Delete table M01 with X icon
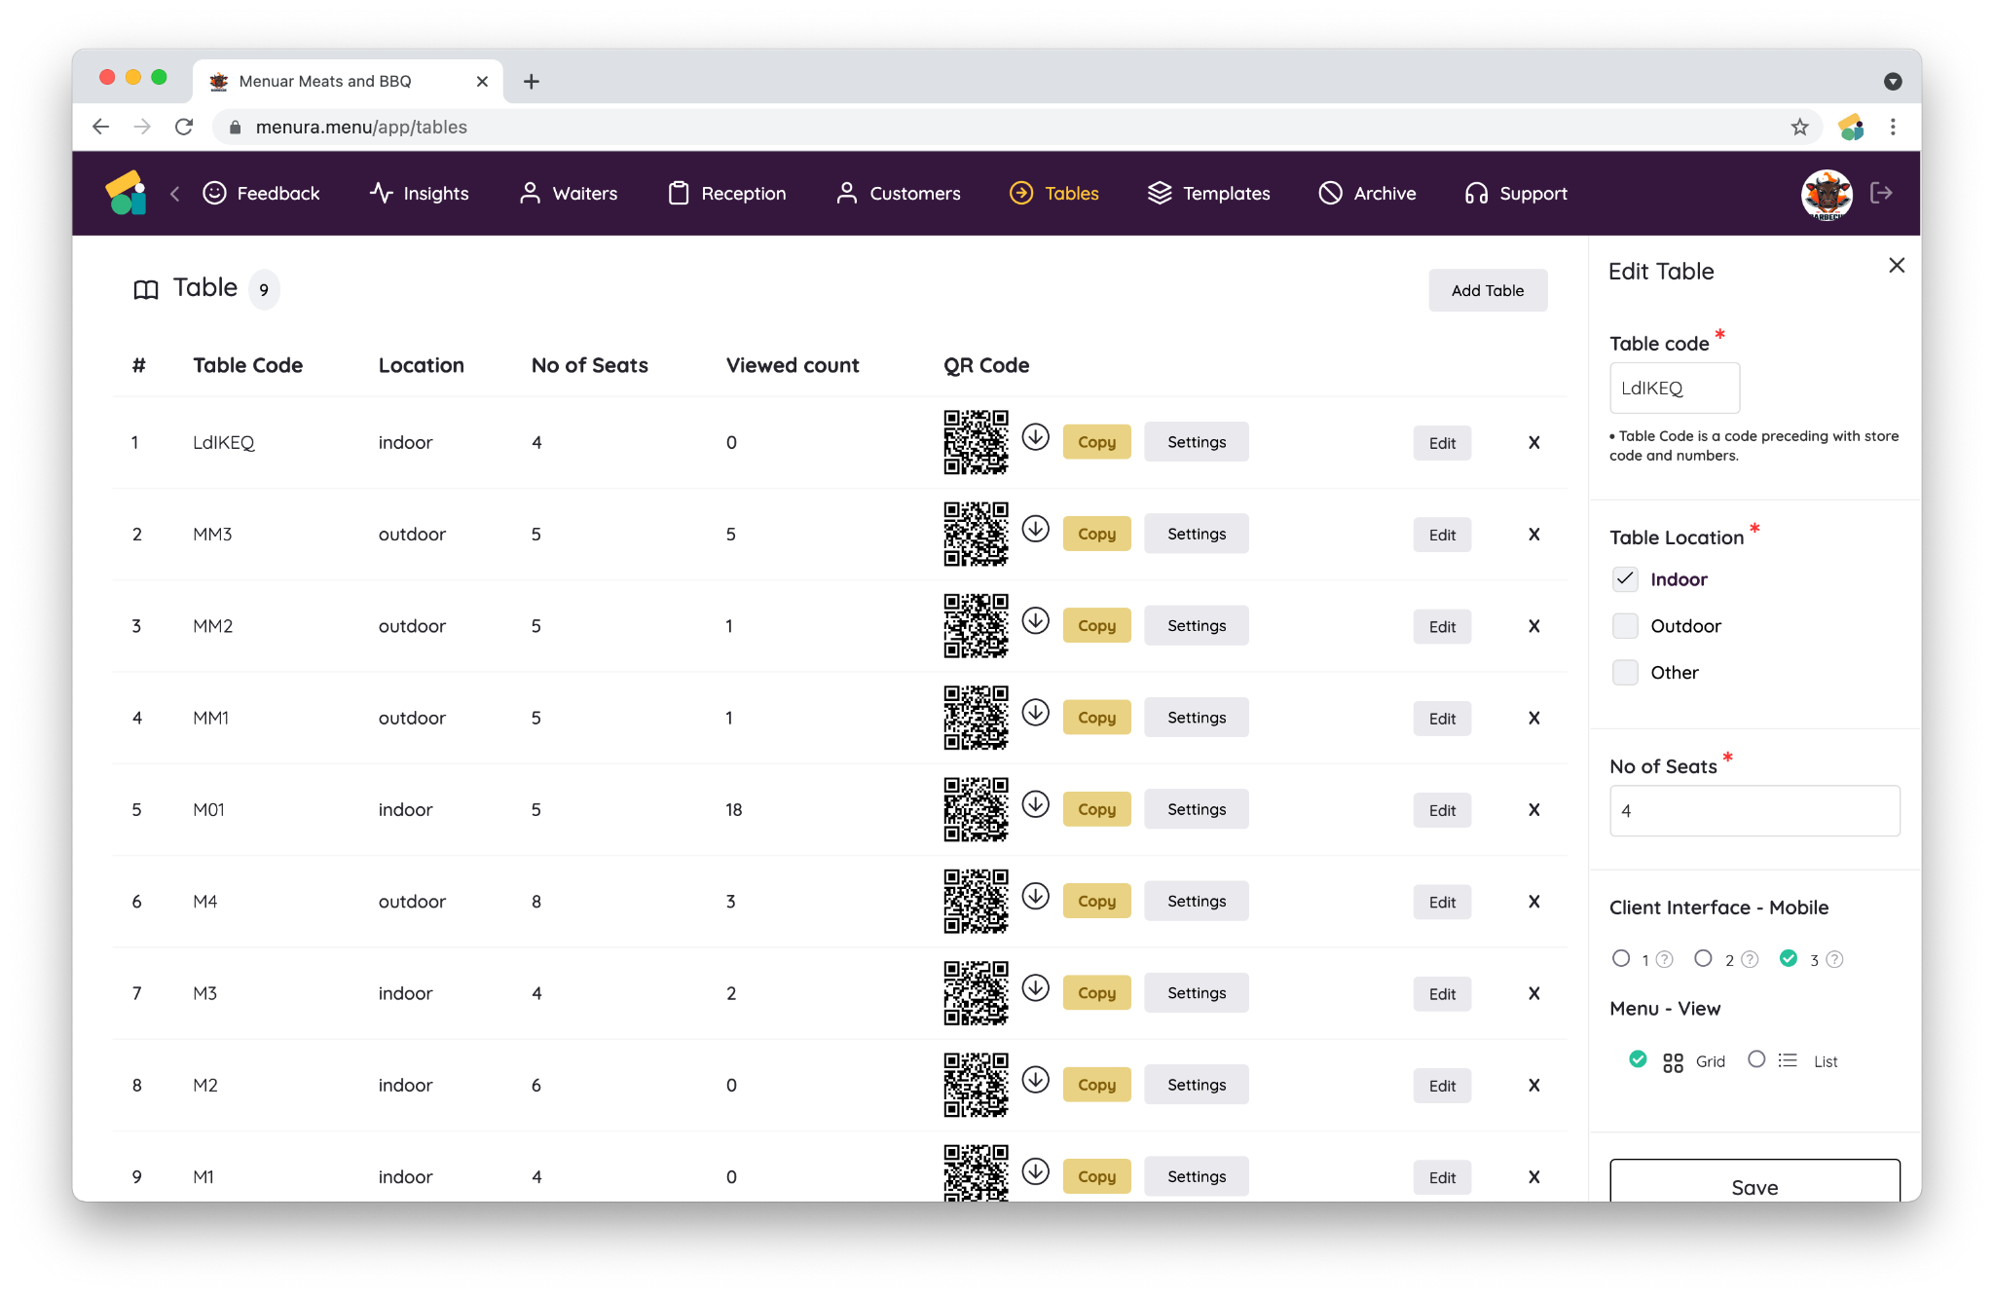 1533,810
